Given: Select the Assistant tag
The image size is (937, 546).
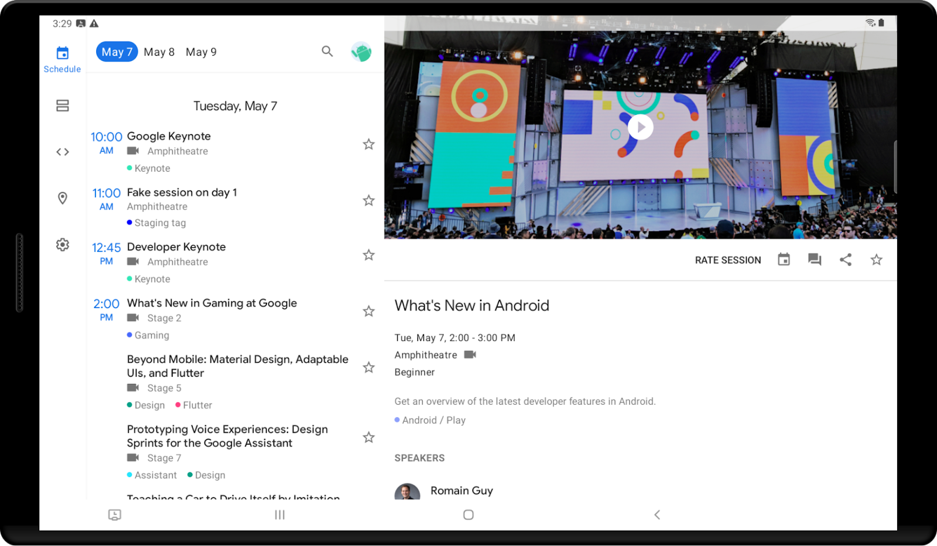Looking at the screenshot, I should pos(152,475).
